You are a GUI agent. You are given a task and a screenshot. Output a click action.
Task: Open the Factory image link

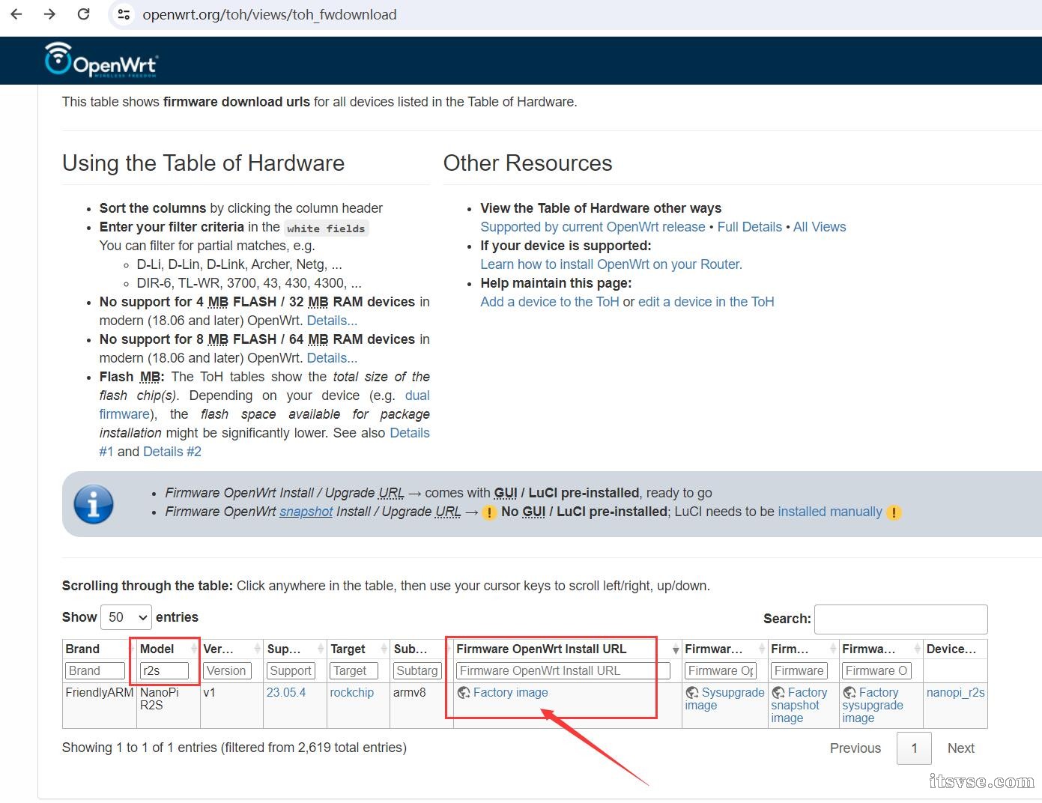[510, 693]
